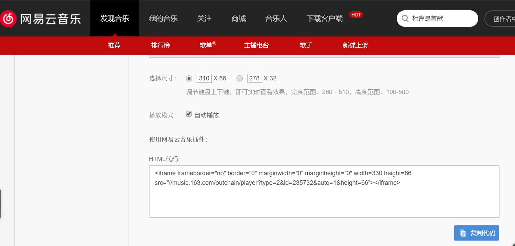The image size is (515, 246).
Task: Open the 歌单 playlists page
Action: [x=208, y=45]
